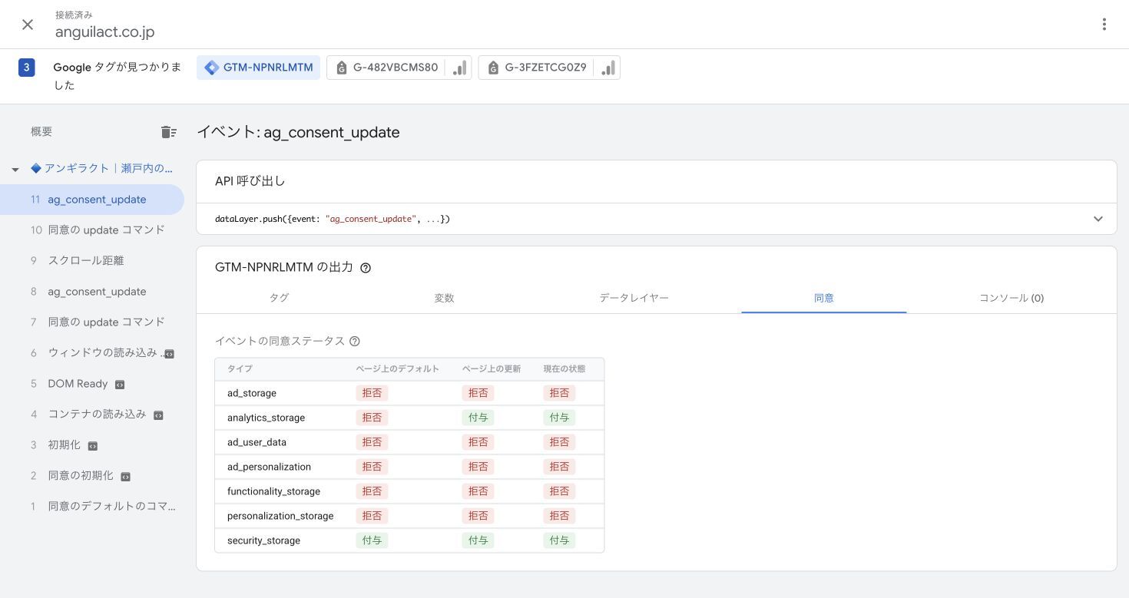This screenshot has width=1129, height=598.
Task: Switch to the 変数 tab
Action: pyautogui.click(x=444, y=298)
